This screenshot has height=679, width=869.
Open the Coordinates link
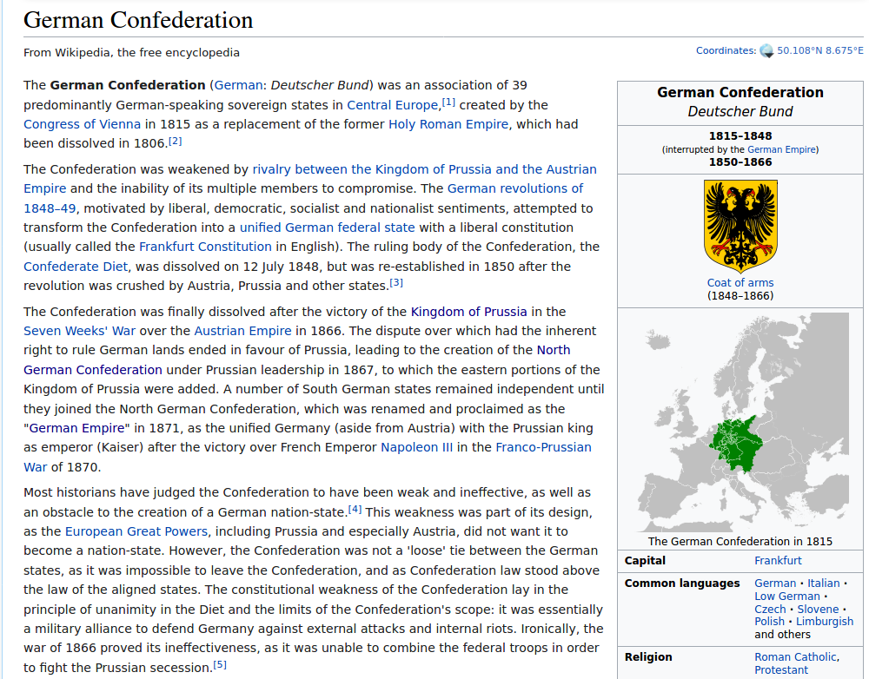click(726, 50)
